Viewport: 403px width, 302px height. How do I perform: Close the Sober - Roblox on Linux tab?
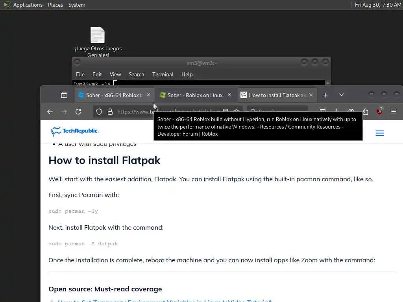click(x=229, y=95)
